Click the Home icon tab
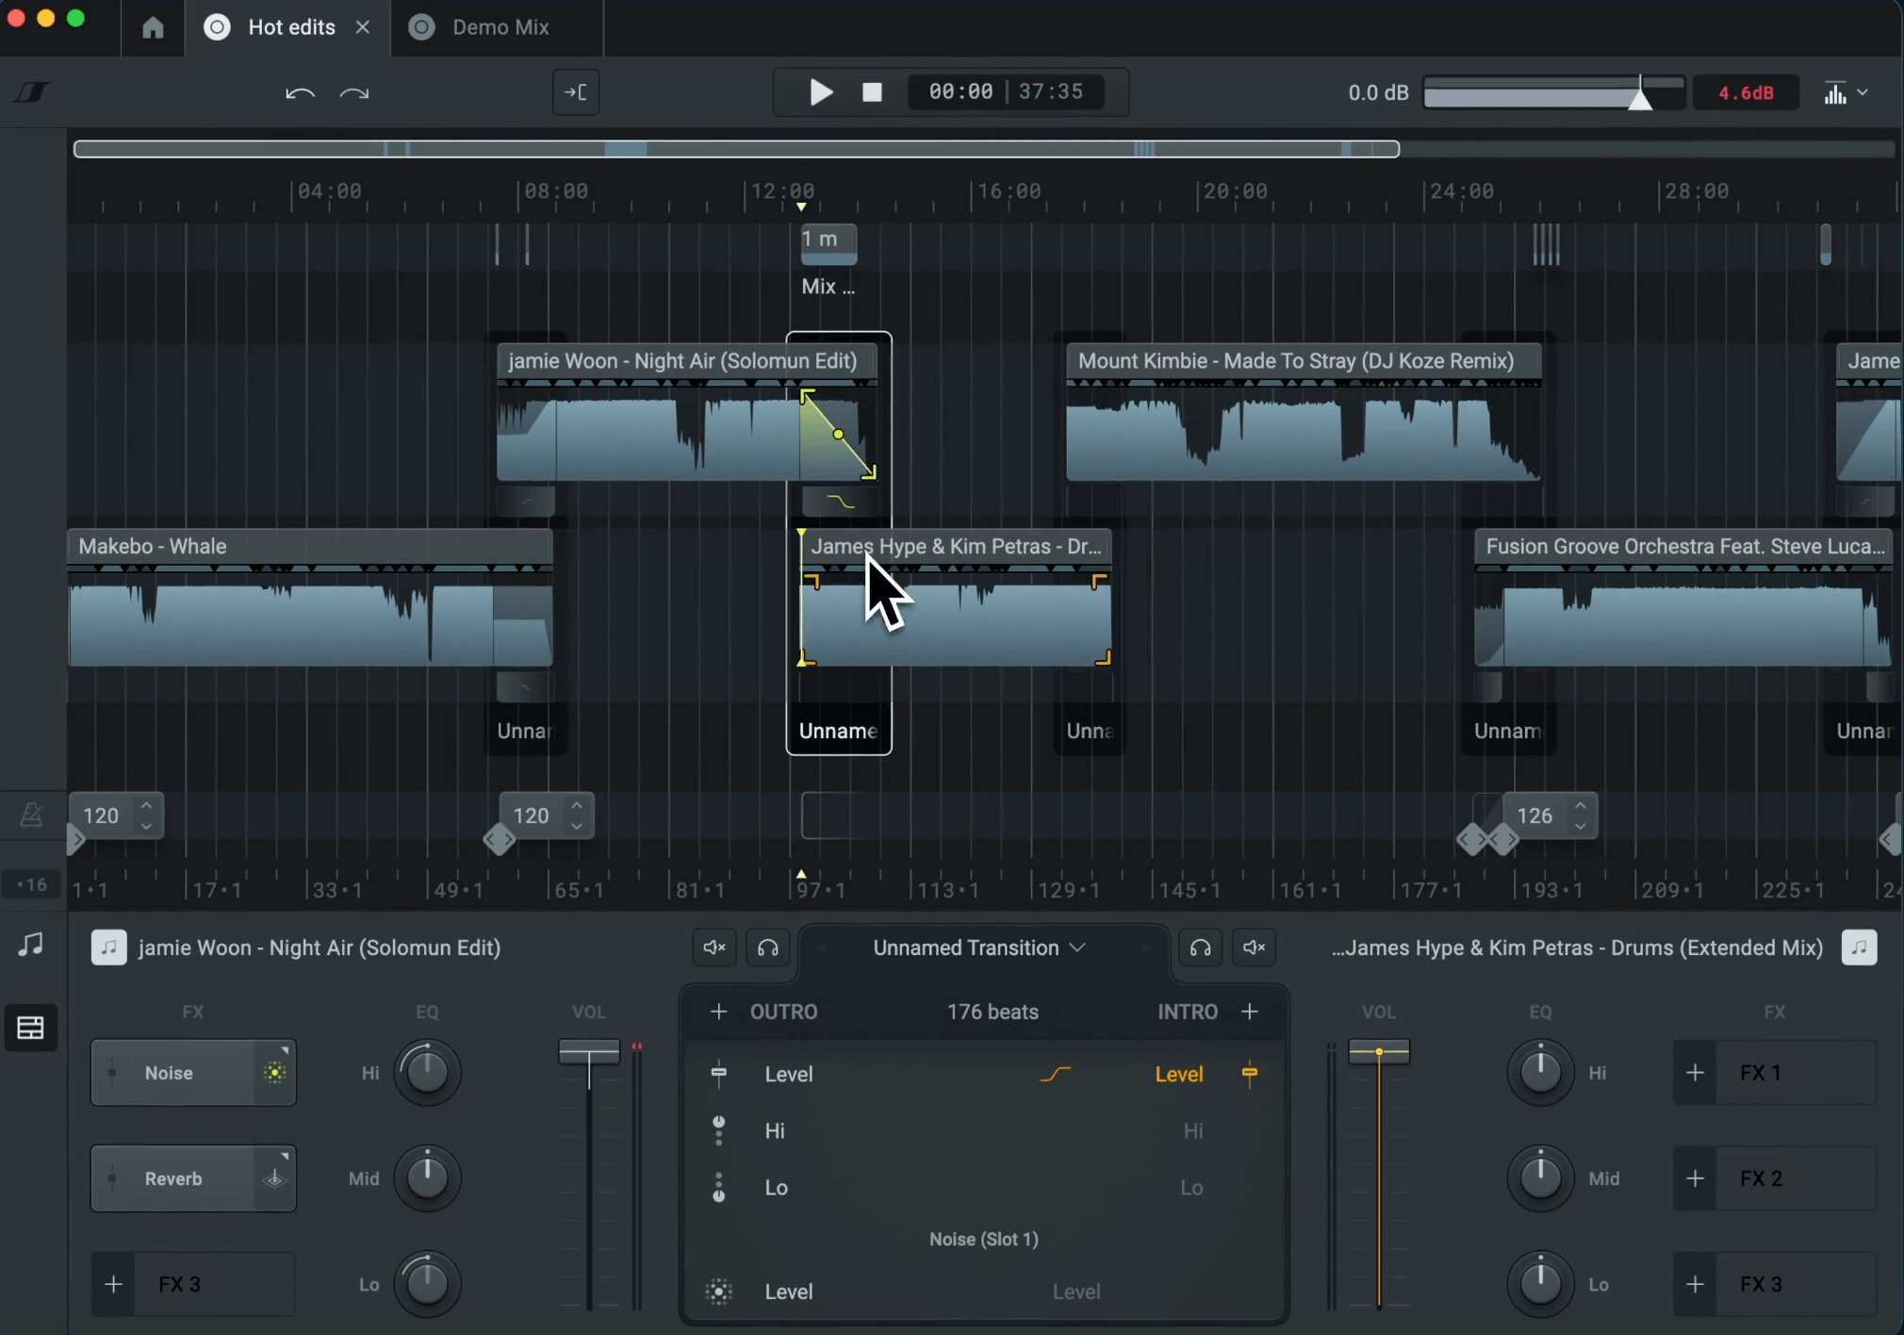This screenshot has width=1904, height=1335. [x=153, y=27]
